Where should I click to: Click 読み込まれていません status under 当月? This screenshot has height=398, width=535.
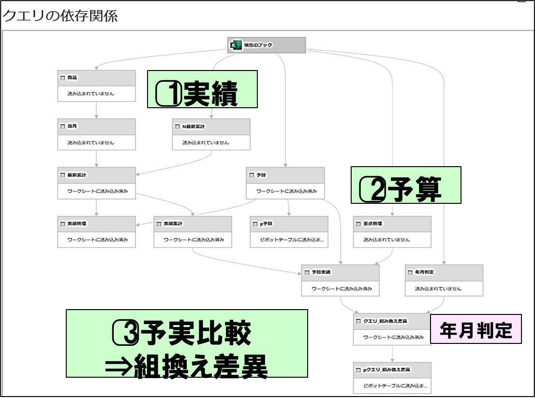[x=91, y=142]
